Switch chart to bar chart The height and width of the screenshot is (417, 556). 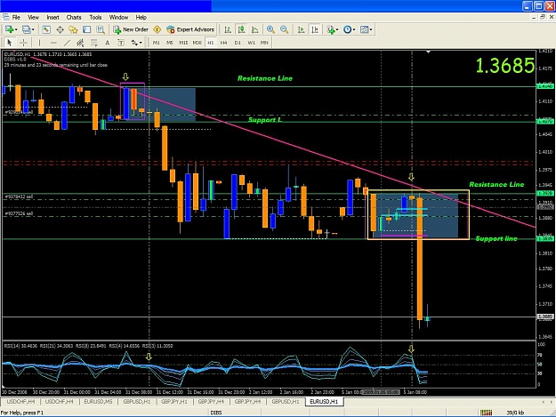pos(228,29)
